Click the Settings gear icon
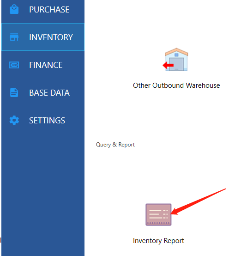Viewport: 235px width, 256px height. pos(14,120)
